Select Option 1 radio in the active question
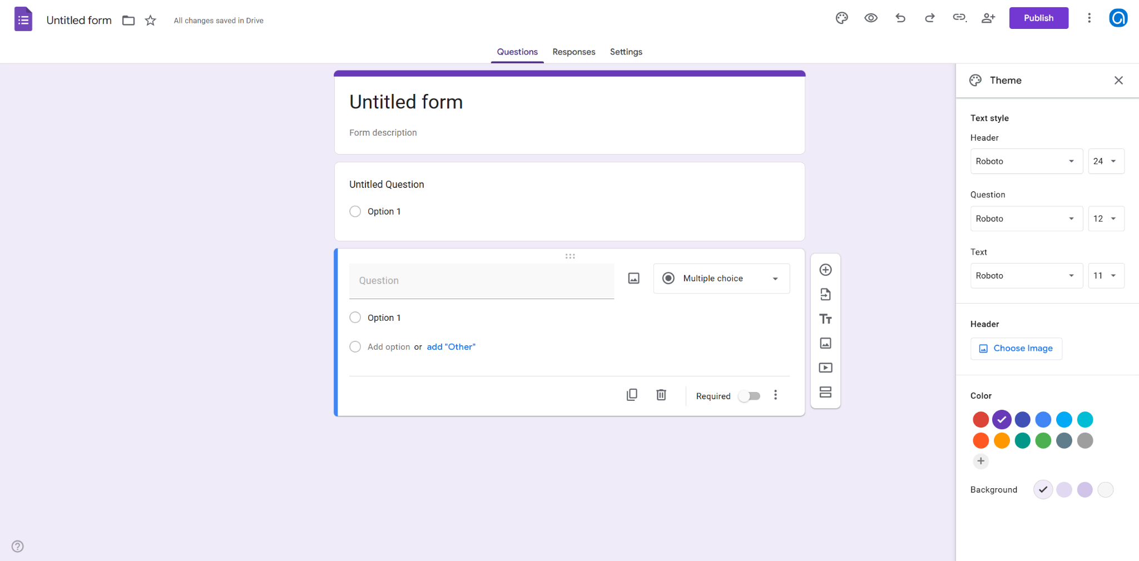 pyautogui.click(x=355, y=317)
